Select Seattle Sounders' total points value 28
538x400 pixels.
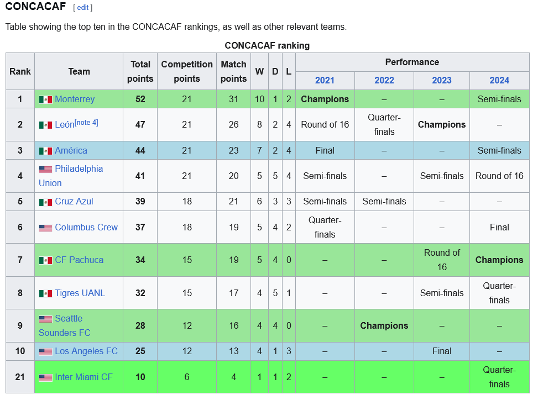coord(140,325)
